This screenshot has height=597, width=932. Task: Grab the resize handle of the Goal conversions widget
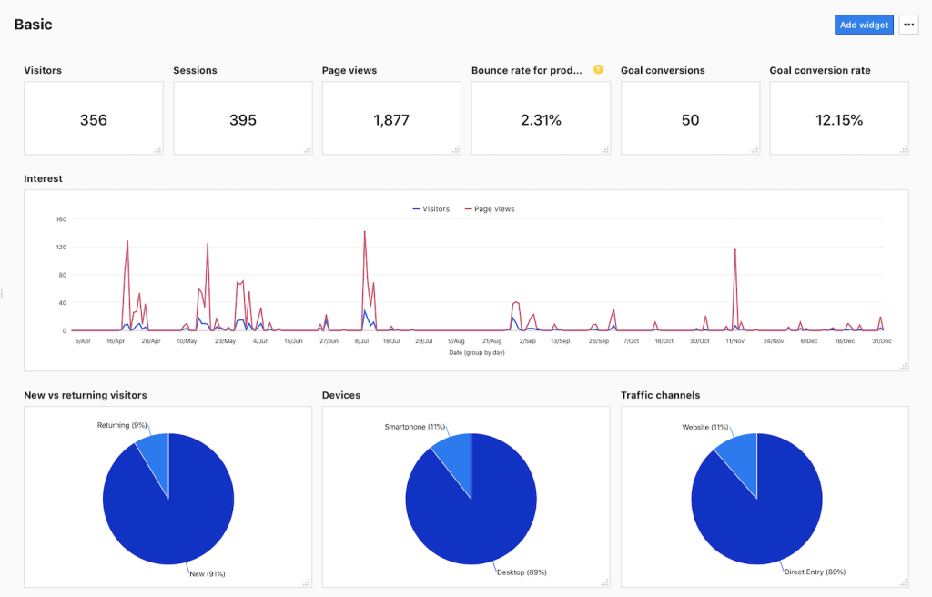point(755,150)
